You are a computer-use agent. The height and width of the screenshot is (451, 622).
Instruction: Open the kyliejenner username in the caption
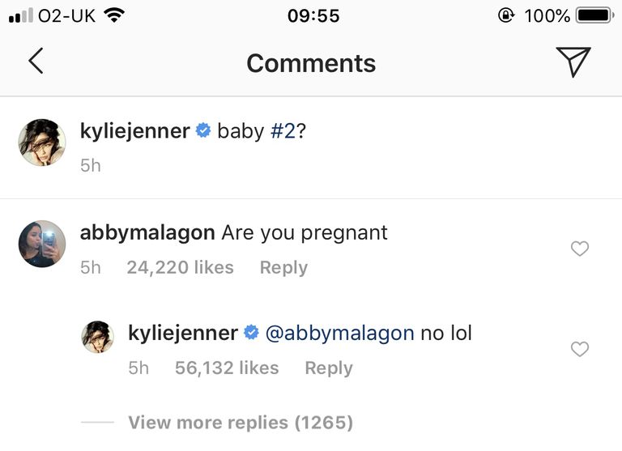tap(135, 131)
